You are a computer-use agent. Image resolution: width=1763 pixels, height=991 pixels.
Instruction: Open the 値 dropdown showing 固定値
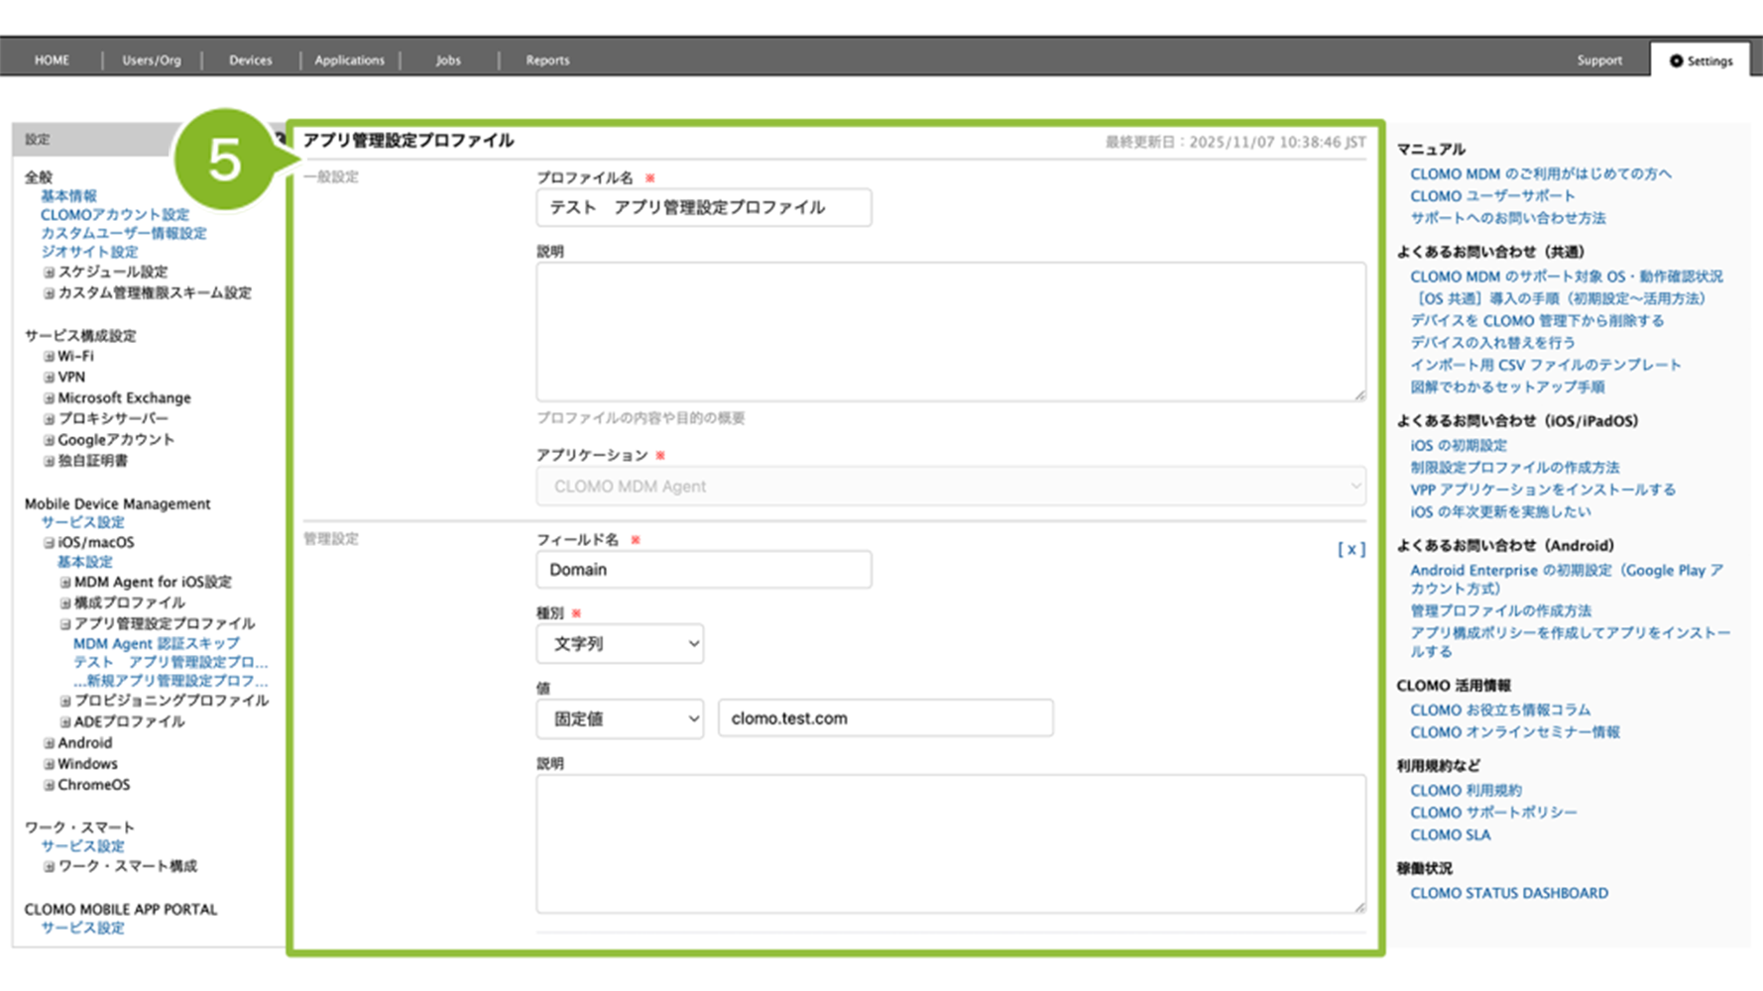click(x=620, y=718)
